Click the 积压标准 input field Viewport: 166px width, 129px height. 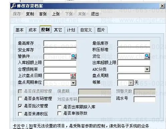pyautogui.click(x=134, y=50)
